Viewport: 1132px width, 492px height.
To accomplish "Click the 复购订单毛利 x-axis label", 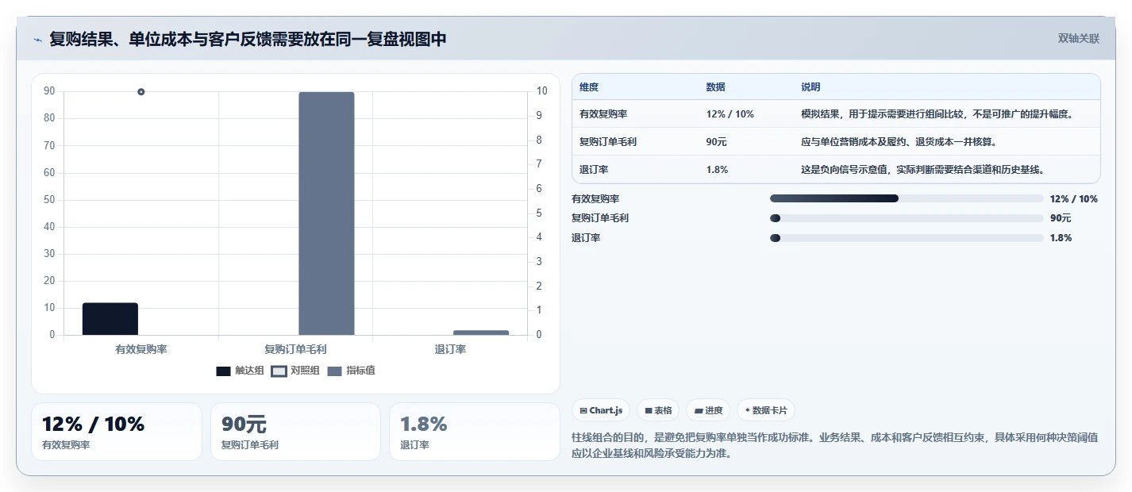I will (295, 349).
